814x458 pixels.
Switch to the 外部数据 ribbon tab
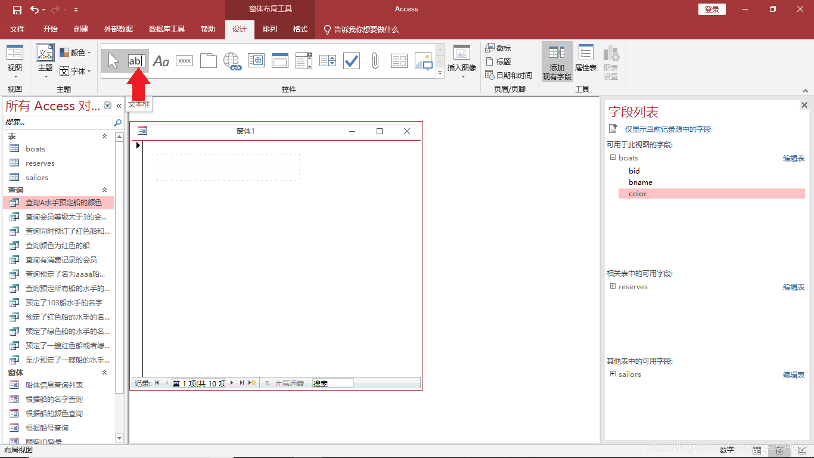pyautogui.click(x=119, y=29)
